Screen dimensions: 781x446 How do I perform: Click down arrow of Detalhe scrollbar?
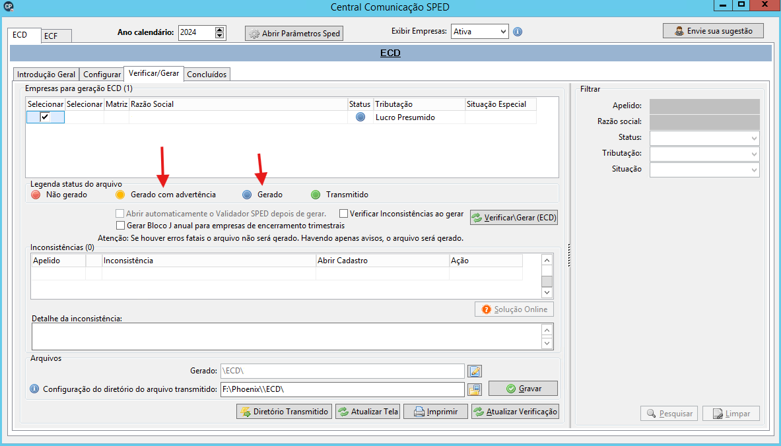(x=547, y=343)
